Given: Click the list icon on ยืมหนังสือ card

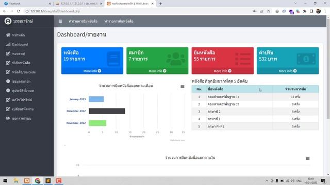Looking at the screenshot, I should [x=243, y=59].
